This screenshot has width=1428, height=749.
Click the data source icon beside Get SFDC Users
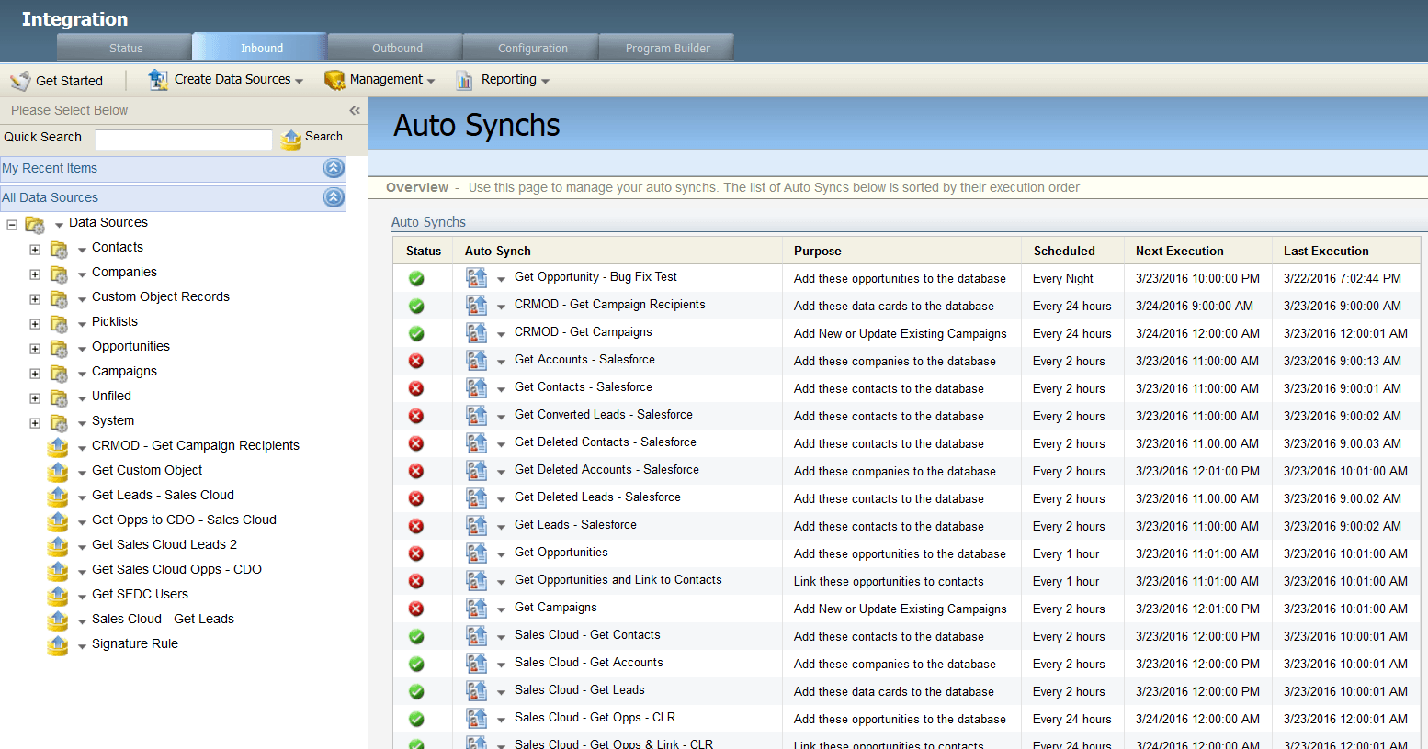58,594
